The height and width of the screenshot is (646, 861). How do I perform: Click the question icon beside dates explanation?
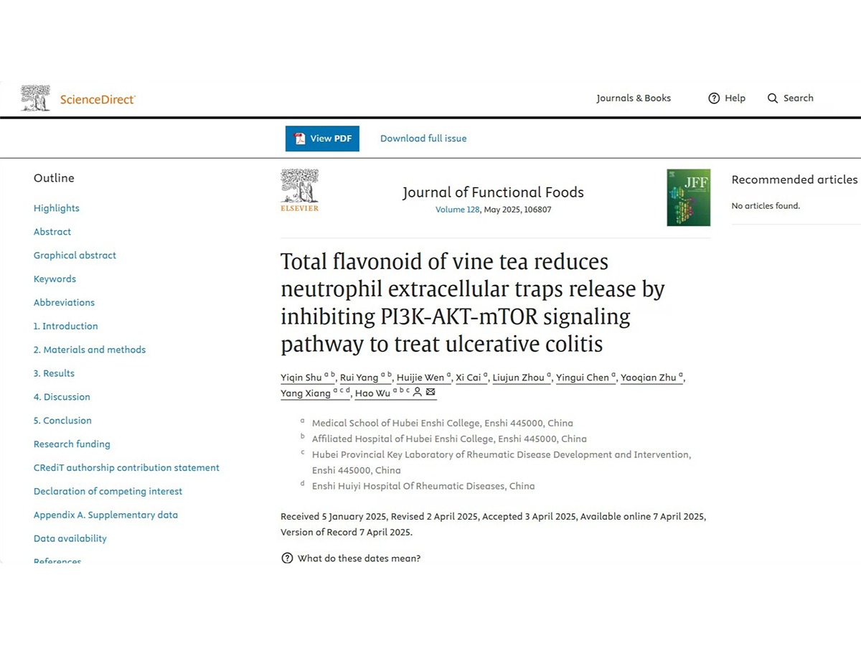tap(287, 558)
